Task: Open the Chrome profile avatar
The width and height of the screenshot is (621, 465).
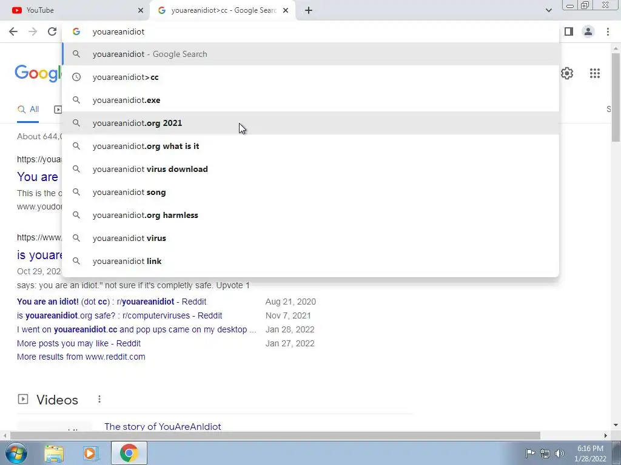Action: [x=588, y=31]
